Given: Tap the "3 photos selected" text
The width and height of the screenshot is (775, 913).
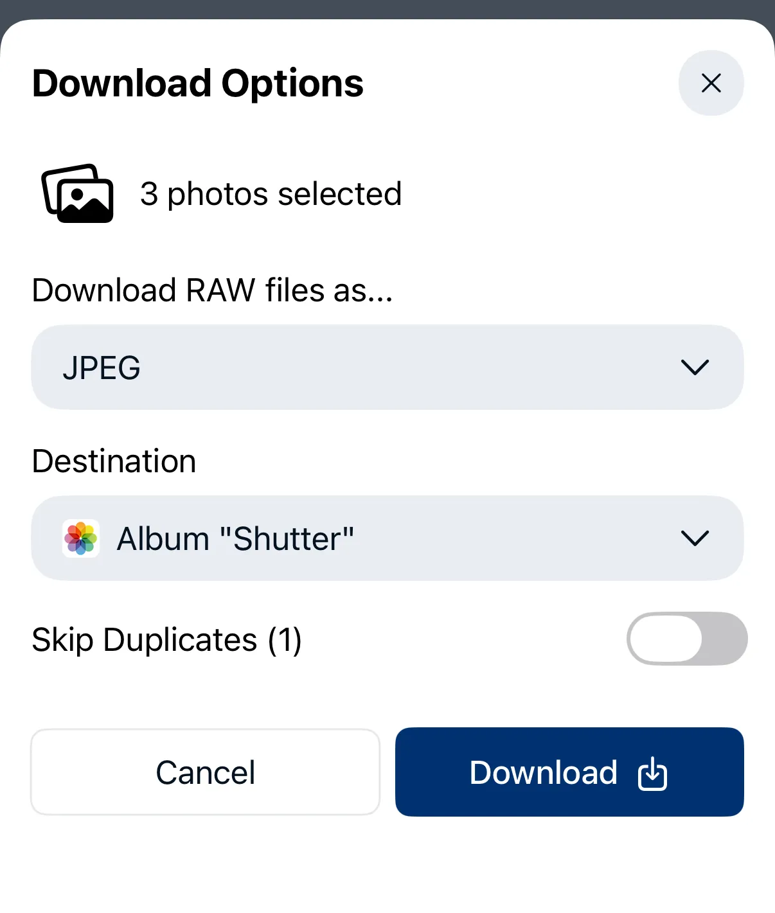Looking at the screenshot, I should pyautogui.click(x=271, y=194).
